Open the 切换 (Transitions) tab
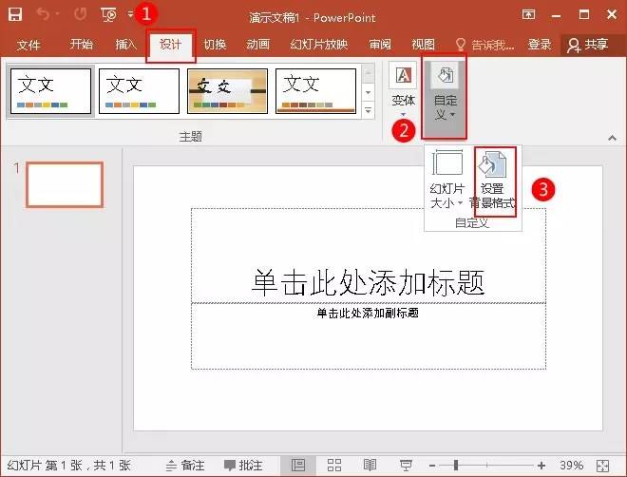The height and width of the screenshot is (477, 627). [x=215, y=45]
